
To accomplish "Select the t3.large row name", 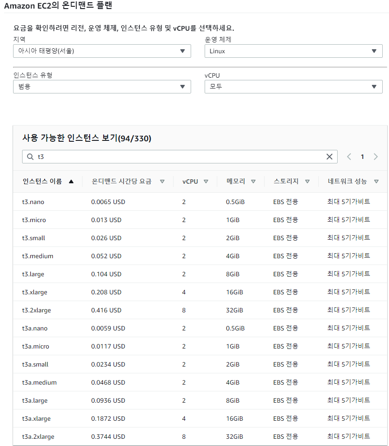I will (x=33, y=274).
